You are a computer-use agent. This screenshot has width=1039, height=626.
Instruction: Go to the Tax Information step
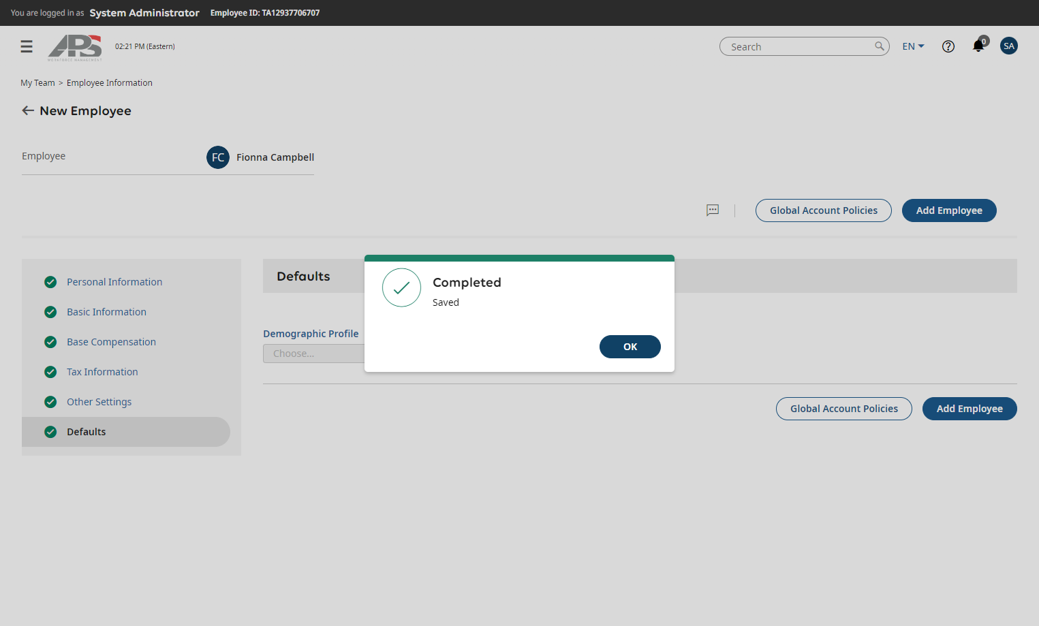pos(102,372)
